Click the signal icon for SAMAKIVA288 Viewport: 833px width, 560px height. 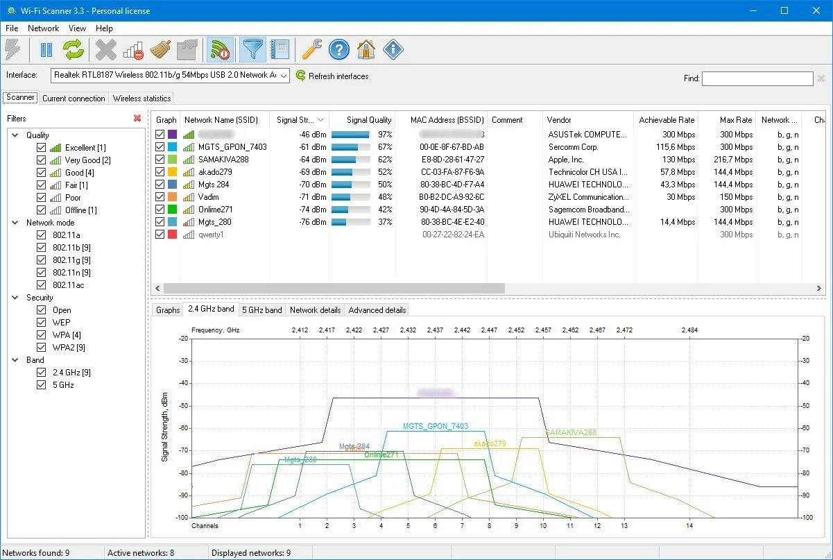[x=189, y=160]
